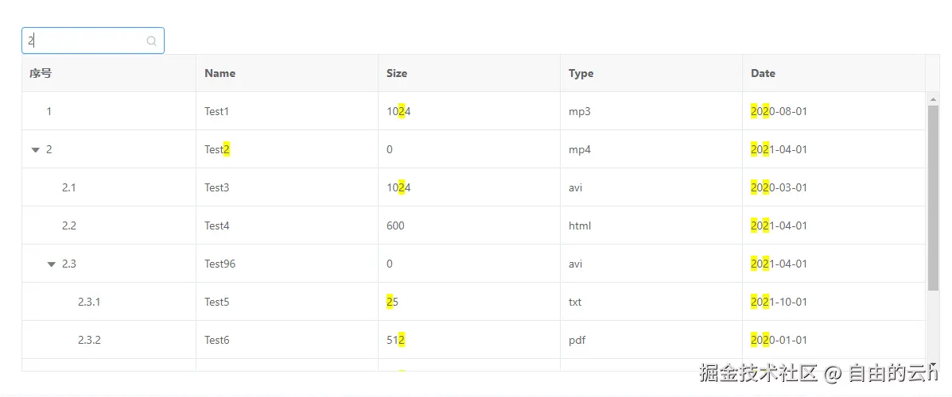Image resolution: width=952 pixels, height=397 pixels.
Task: Click the Name column header
Action: (x=220, y=73)
